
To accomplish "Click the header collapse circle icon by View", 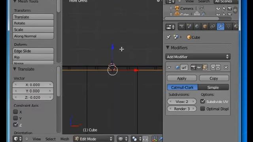I will pyautogui.click(x=26, y=139).
